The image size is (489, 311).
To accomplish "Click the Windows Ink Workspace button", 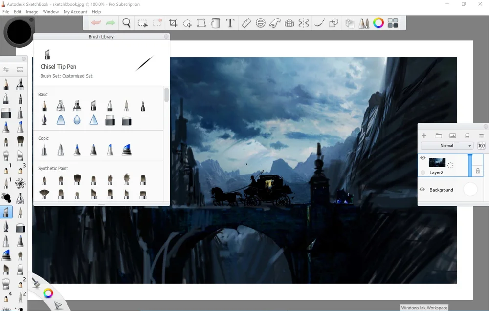I will tap(424, 307).
